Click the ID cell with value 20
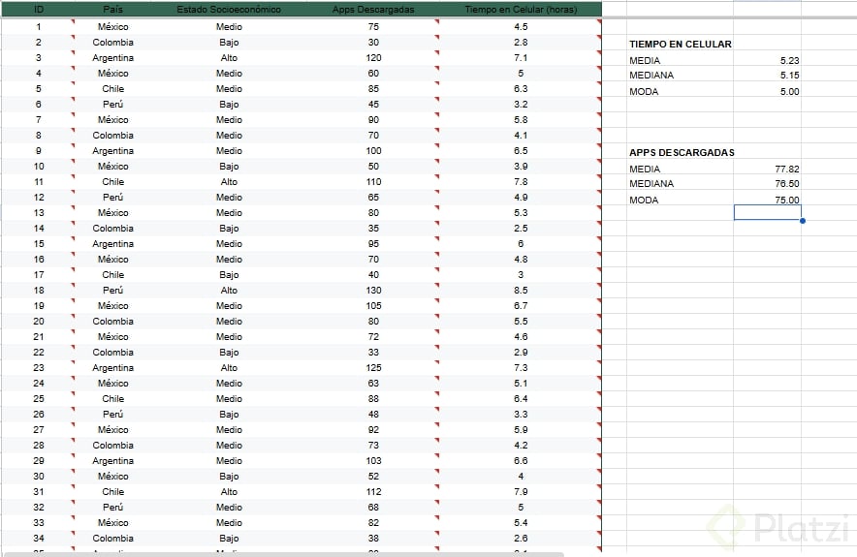Viewport: 857px width, 557px height. pos(38,322)
